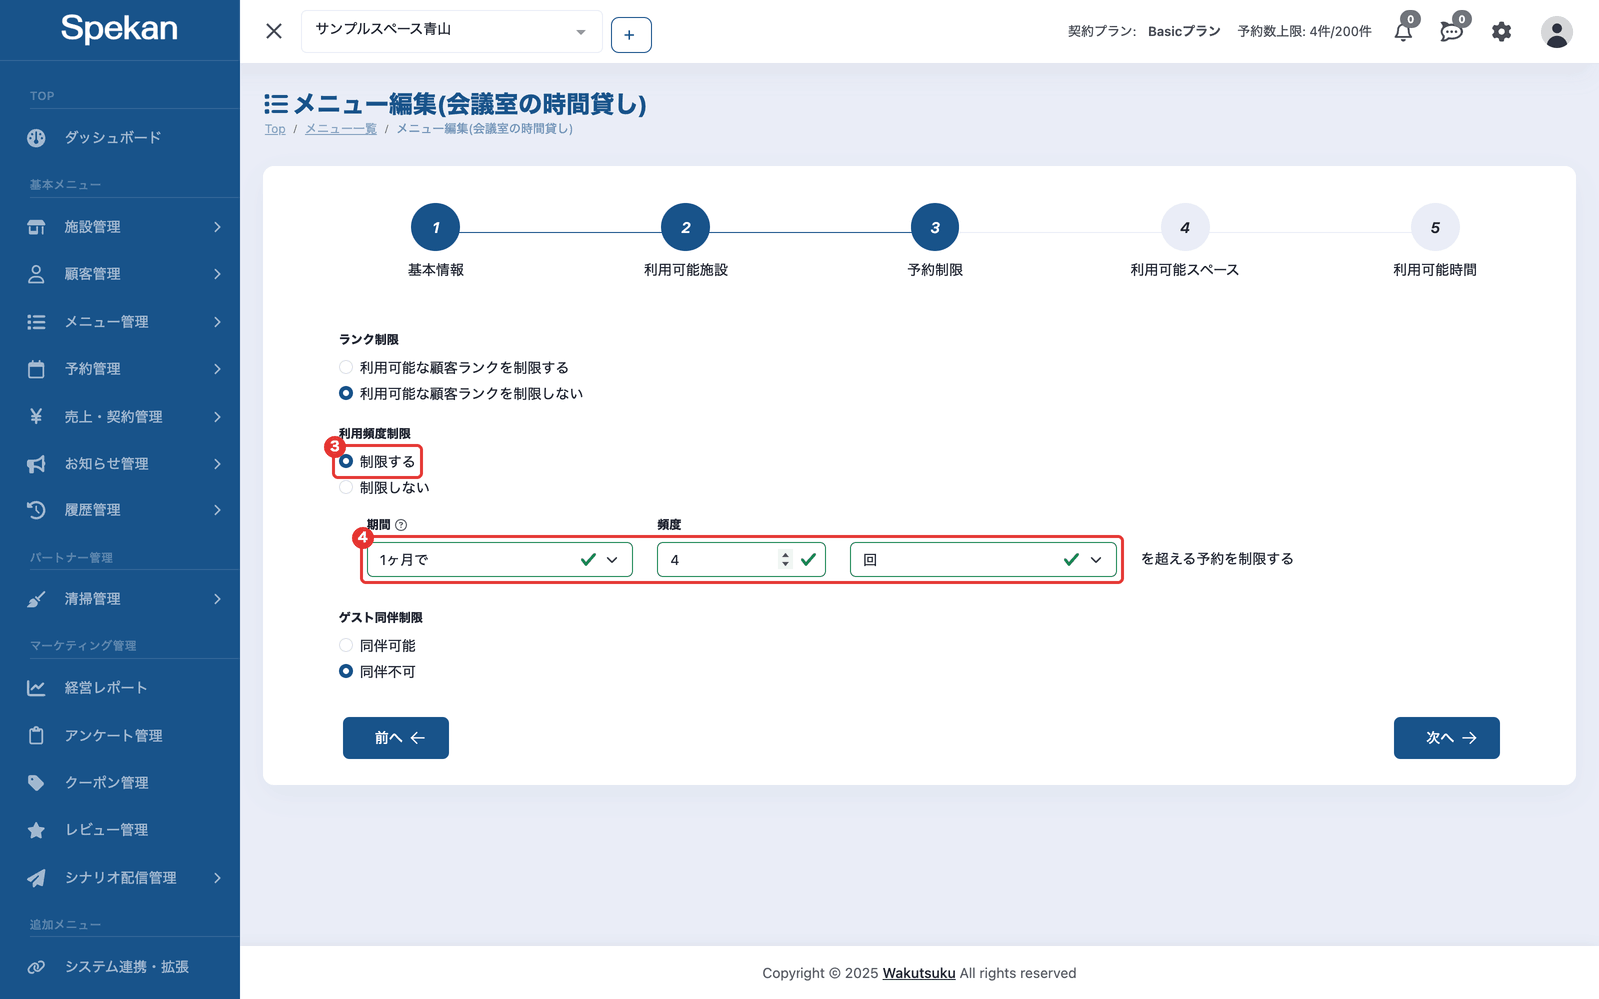The width and height of the screenshot is (1599, 999).
Task: Open the 1ヶ月で period dropdown
Action: 500,560
